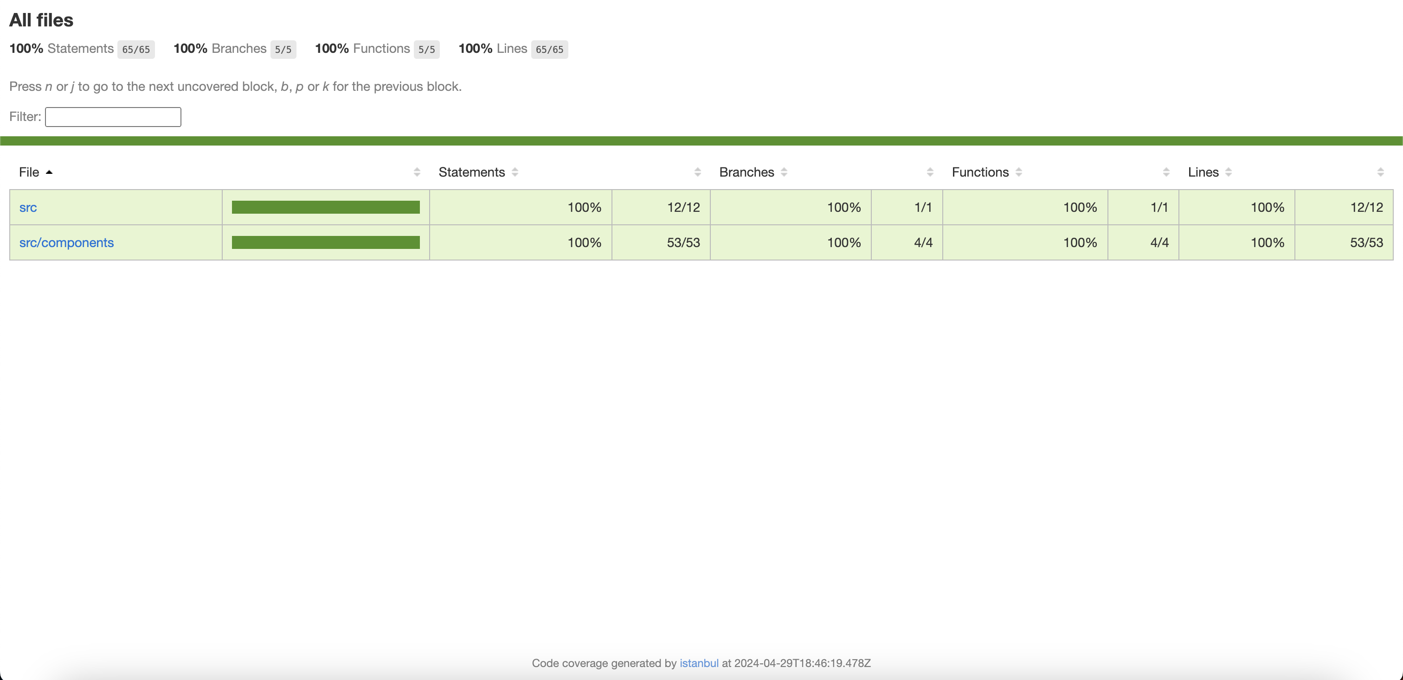Image resolution: width=1403 pixels, height=680 pixels.
Task: Click the 65/65 Lines badge
Action: (549, 50)
